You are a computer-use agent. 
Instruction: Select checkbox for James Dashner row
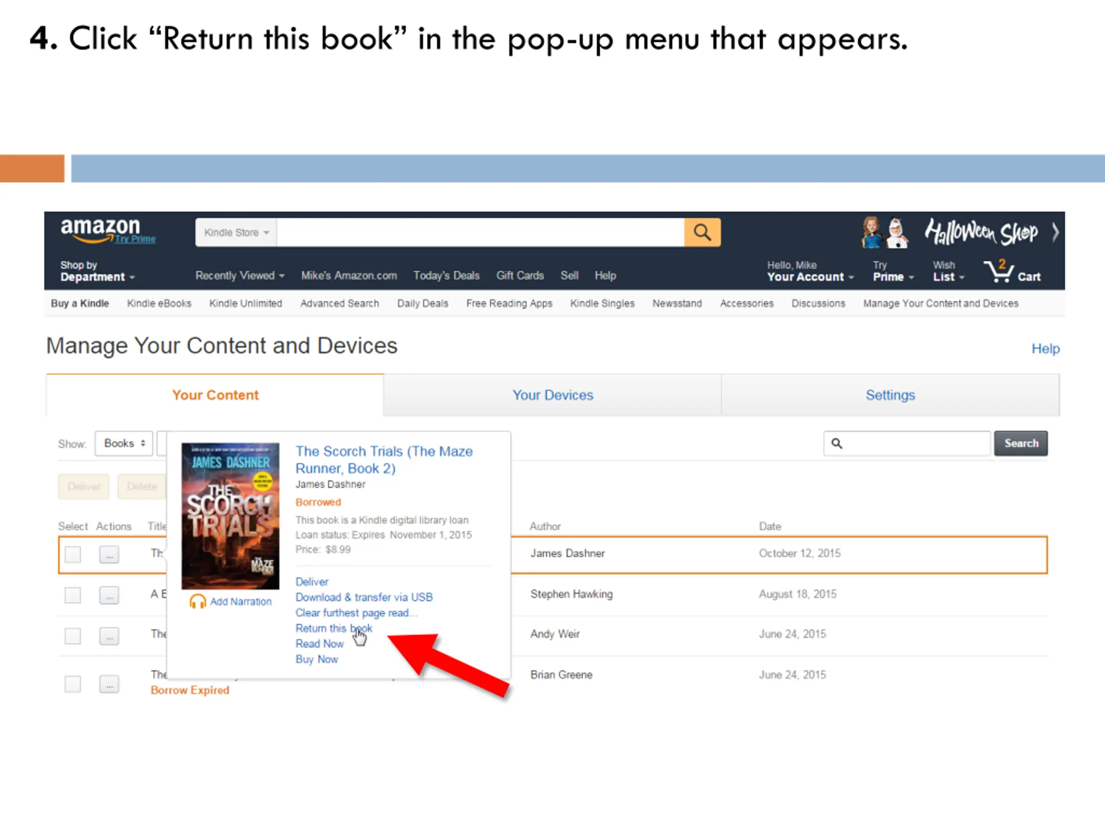(x=73, y=555)
